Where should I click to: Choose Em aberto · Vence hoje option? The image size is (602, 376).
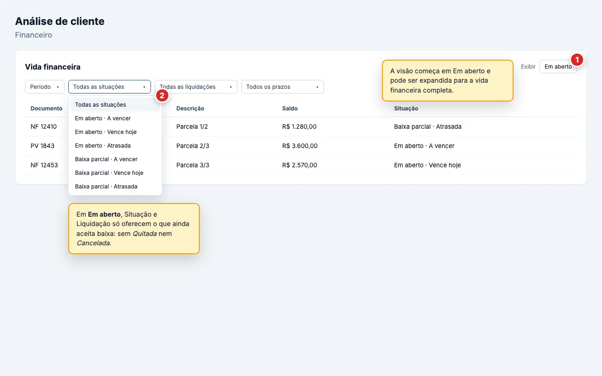(115, 132)
